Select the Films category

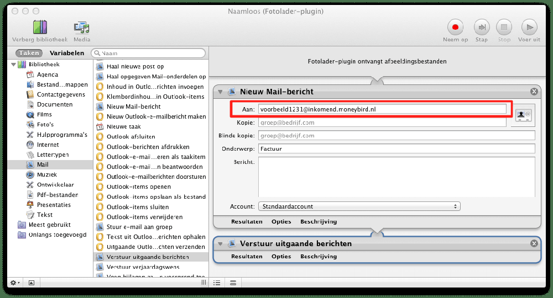pos(39,114)
